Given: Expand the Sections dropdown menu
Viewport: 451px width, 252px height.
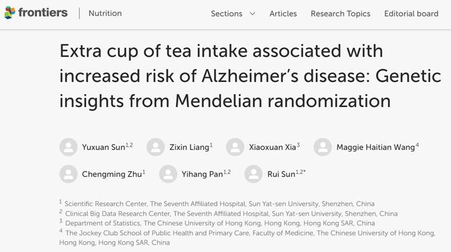Looking at the screenshot, I should point(228,14).
